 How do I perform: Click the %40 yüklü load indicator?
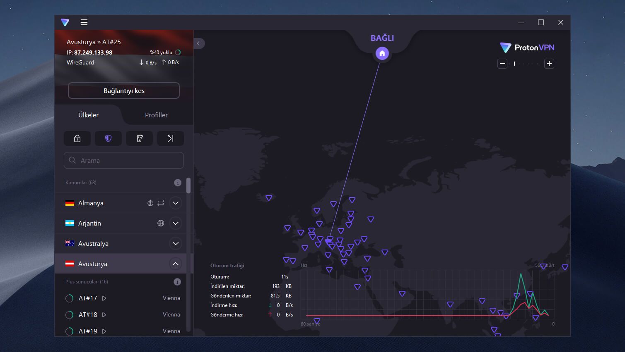point(165,52)
